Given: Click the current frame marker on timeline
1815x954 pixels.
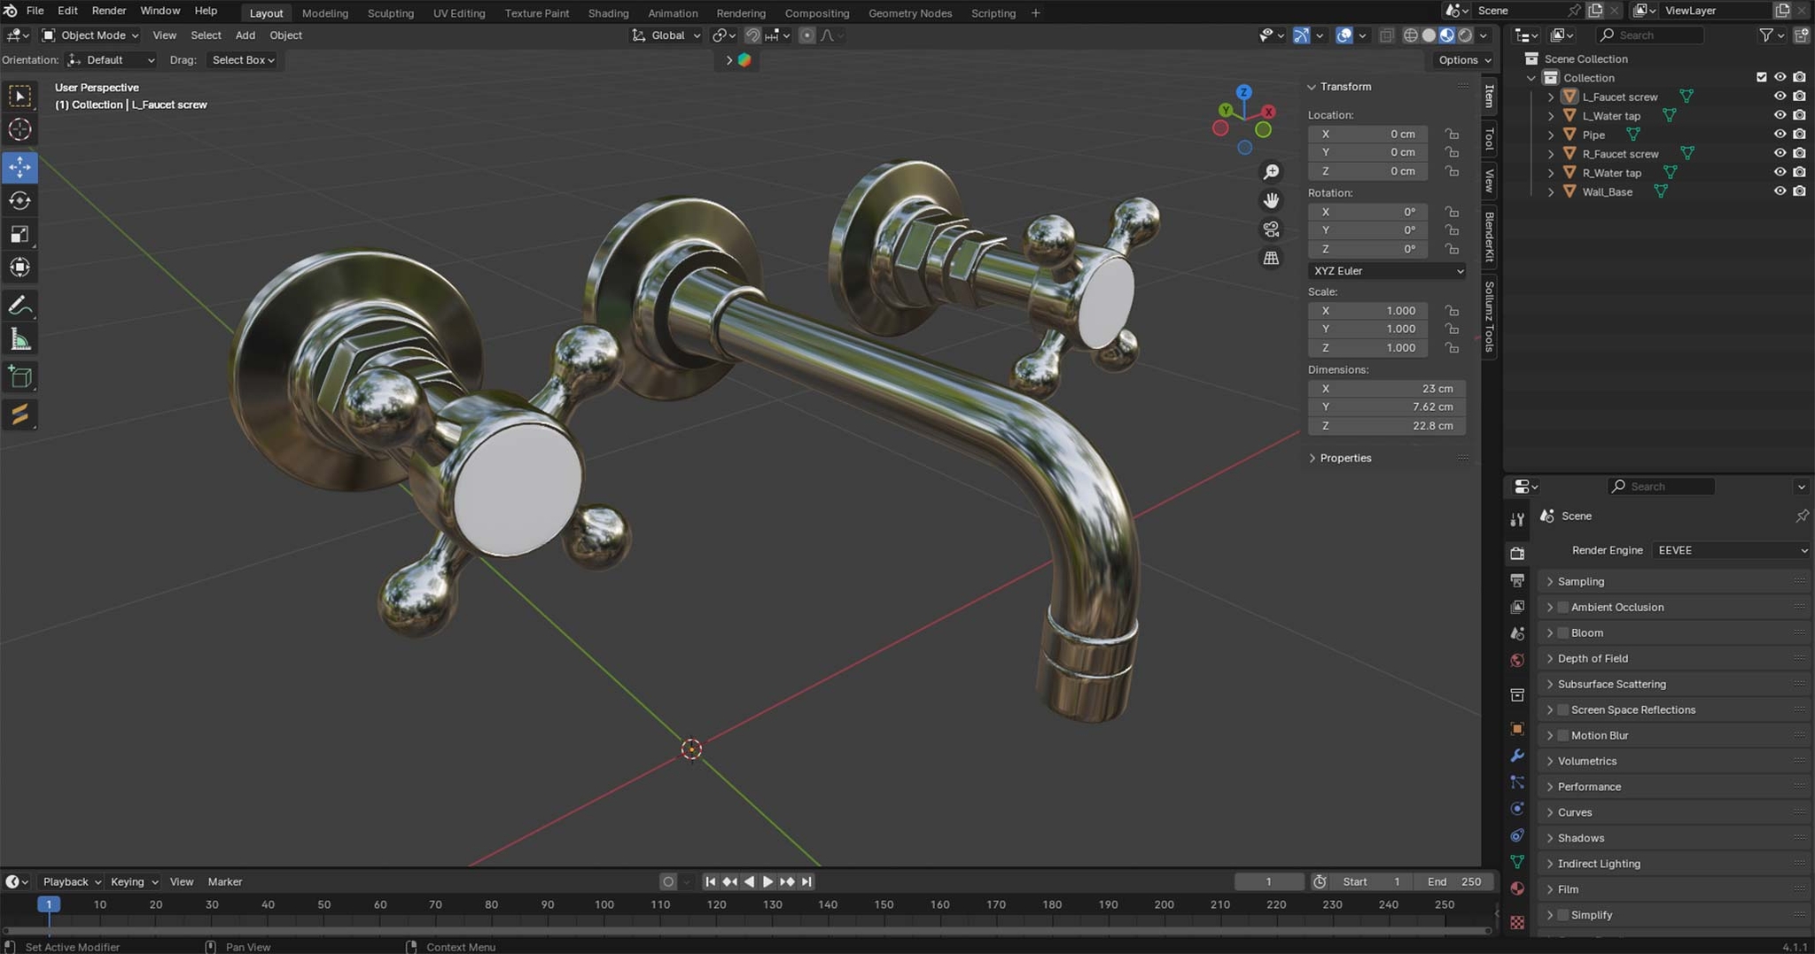Looking at the screenshot, I should tap(49, 904).
